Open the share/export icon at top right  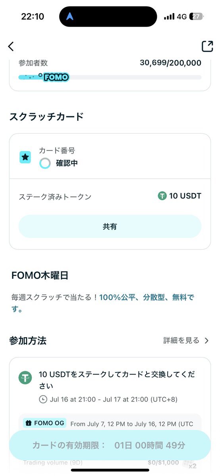coord(207,46)
